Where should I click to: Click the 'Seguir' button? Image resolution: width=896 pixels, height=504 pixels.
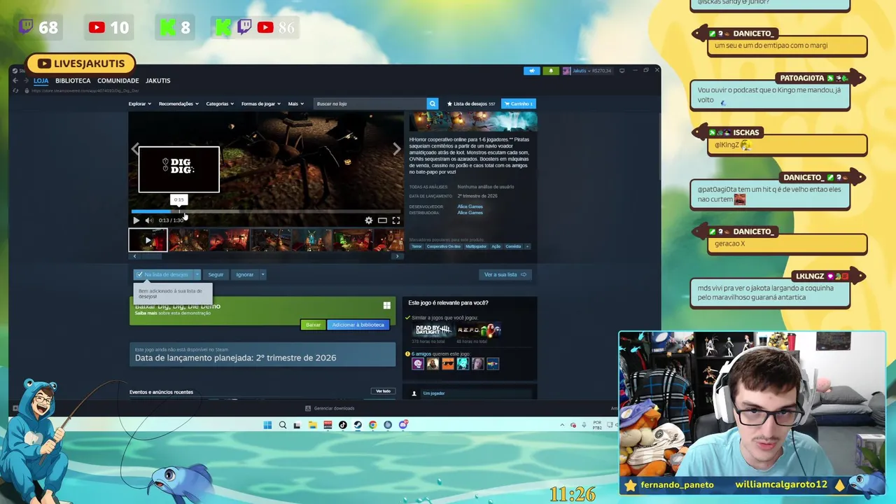pos(216,274)
